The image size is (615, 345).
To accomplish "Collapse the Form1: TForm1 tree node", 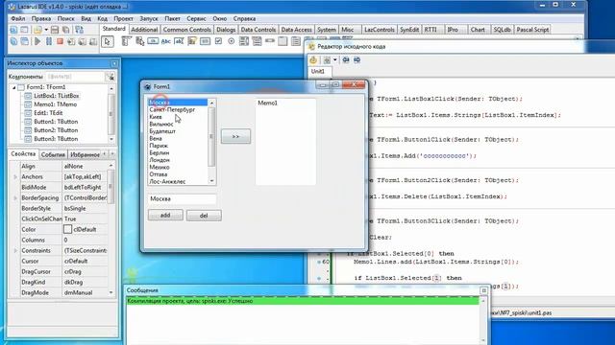I will tap(14, 87).
